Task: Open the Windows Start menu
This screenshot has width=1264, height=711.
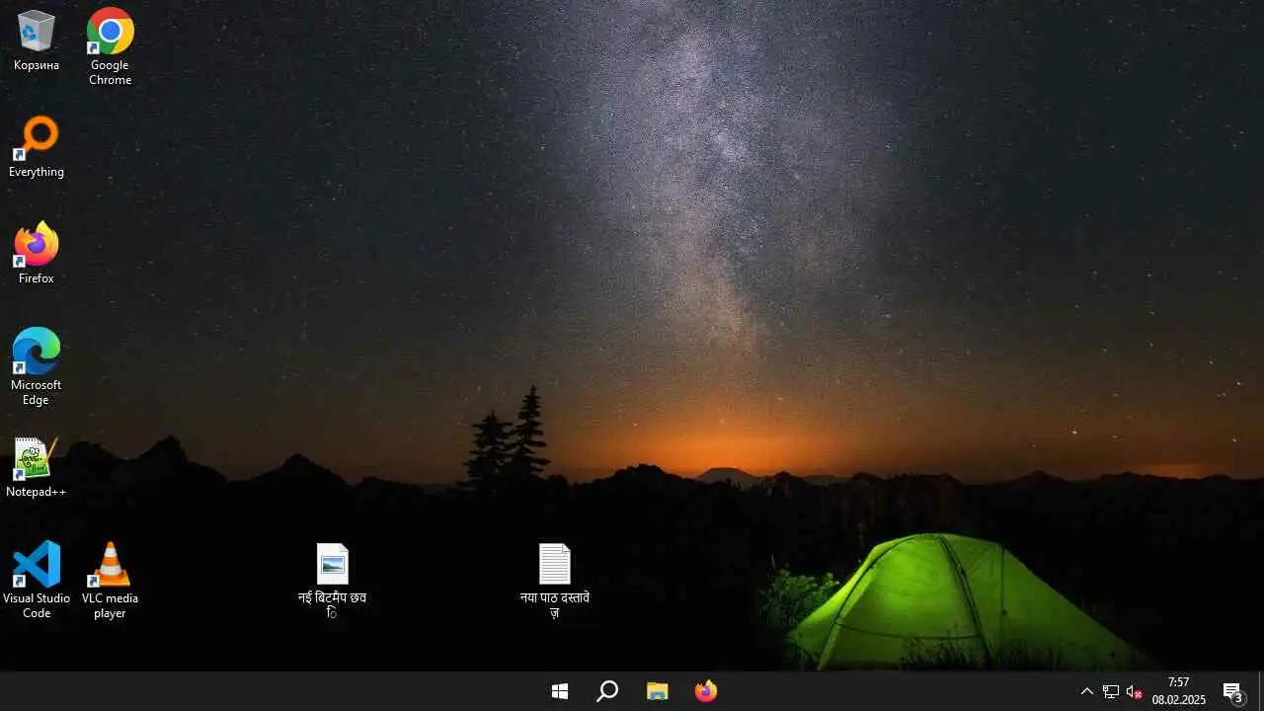Action: pyautogui.click(x=560, y=691)
